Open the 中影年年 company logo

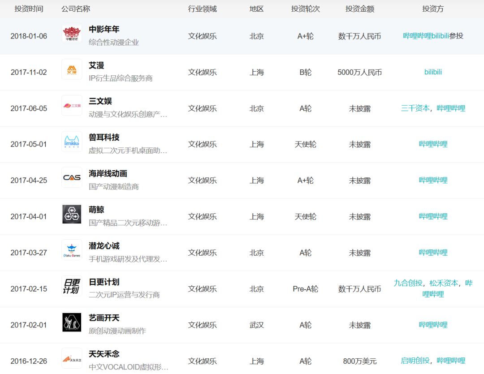pos(72,34)
